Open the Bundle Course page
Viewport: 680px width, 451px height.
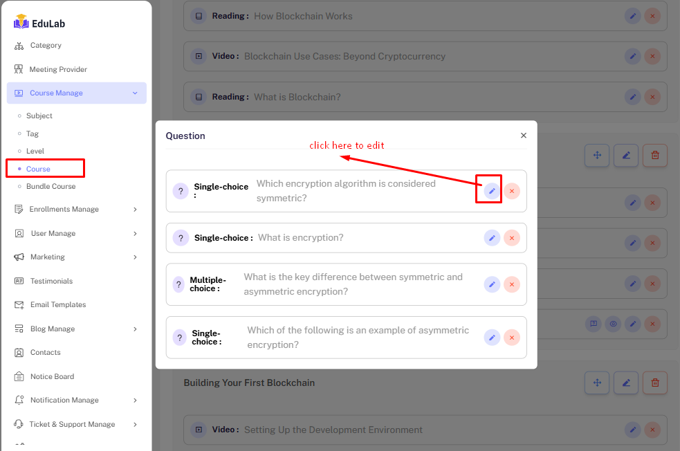click(x=50, y=187)
